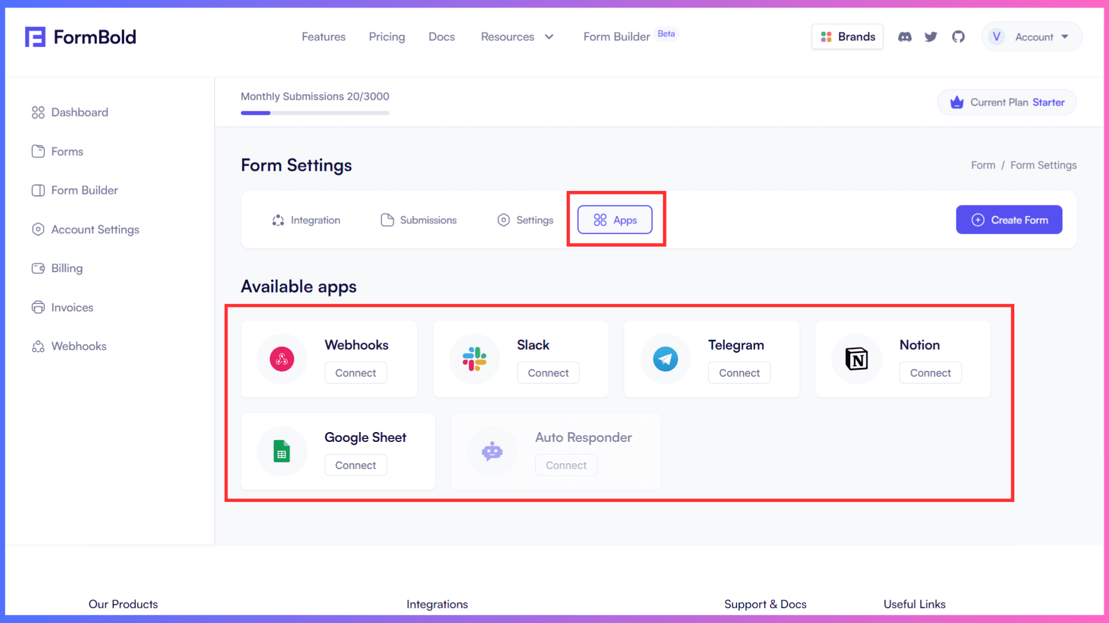Select the Integration tab

[x=306, y=220]
